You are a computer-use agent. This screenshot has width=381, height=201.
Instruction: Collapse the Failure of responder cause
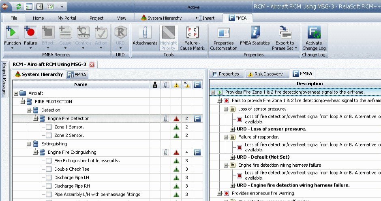[226, 137]
